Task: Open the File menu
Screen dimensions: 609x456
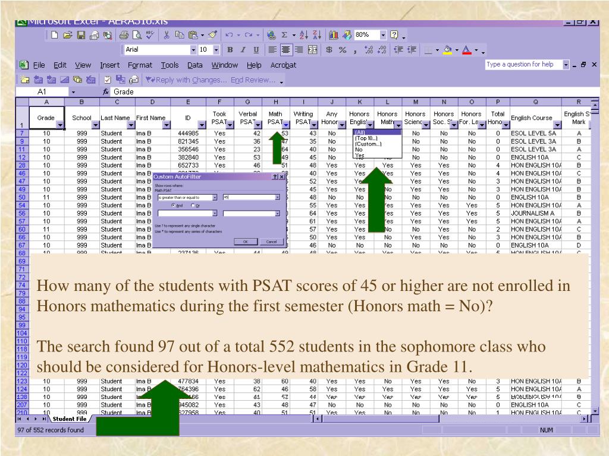Action: point(39,65)
